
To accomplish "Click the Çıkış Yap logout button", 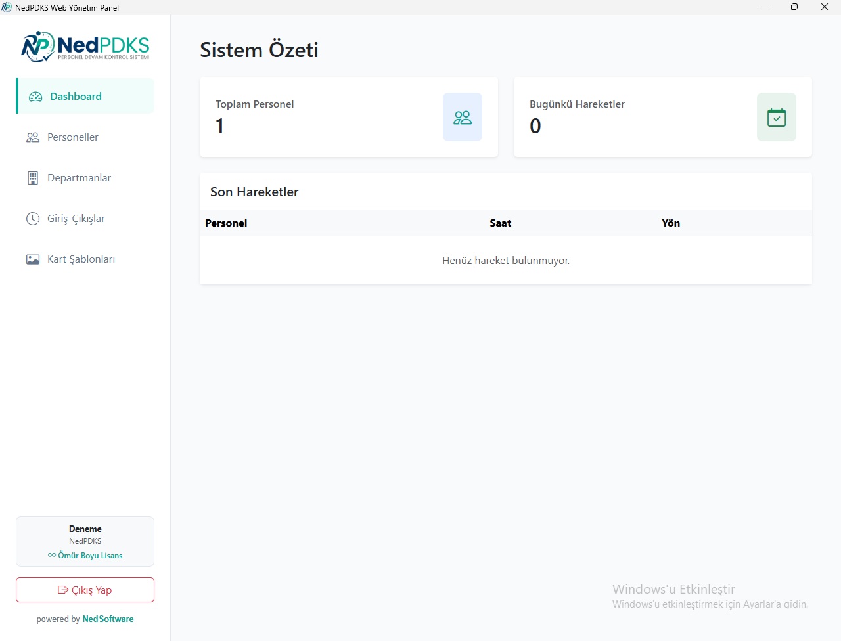I will tap(85, 590).
